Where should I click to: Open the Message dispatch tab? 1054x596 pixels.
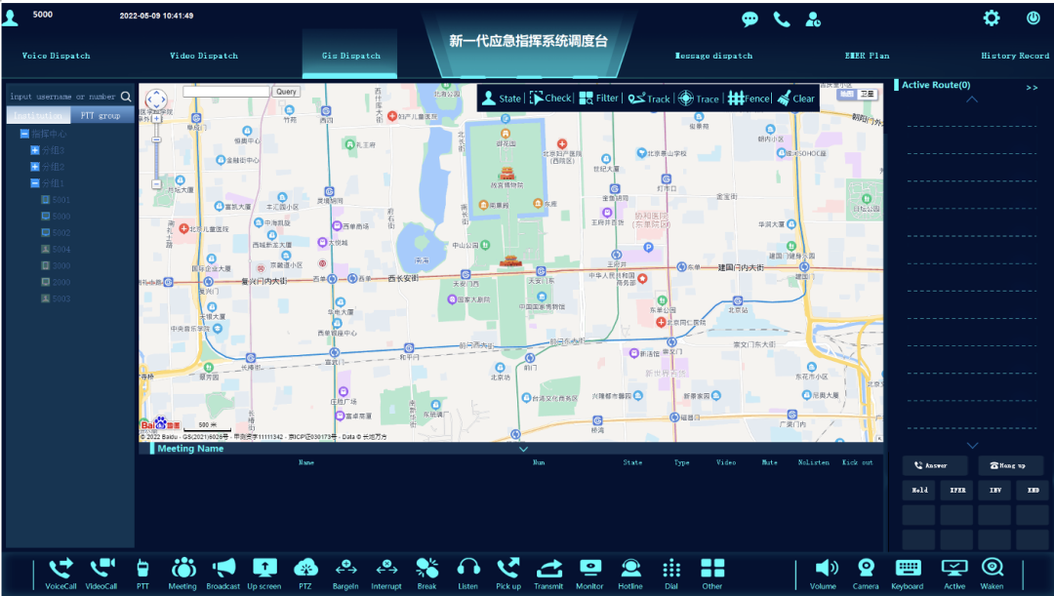(713, 56)
